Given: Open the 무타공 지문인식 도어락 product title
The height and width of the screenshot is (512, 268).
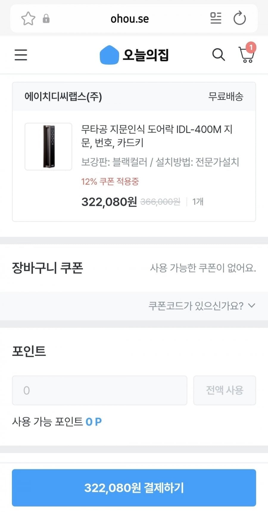Looking at the screenshot, I should (x=157, y=136).
